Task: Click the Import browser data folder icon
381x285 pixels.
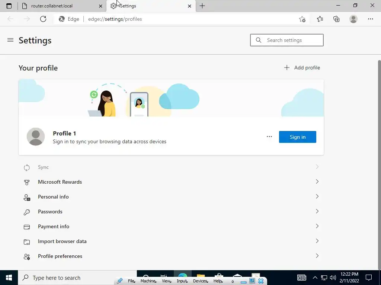Action: click(27, 242)
